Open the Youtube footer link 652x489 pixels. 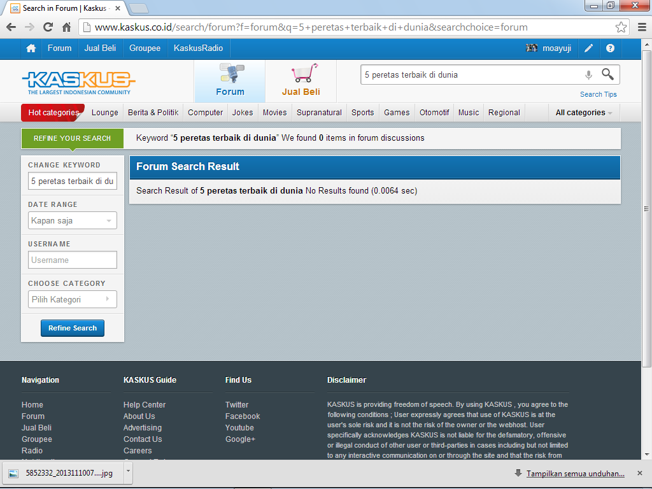(239, 428)
